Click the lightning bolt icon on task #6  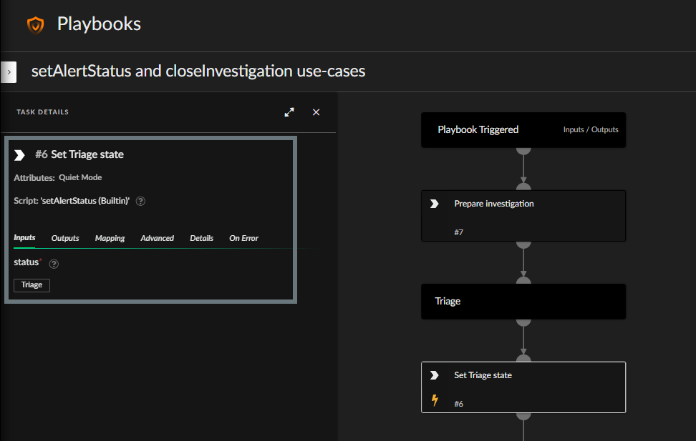pyautogui.click(x=435, y=400)
